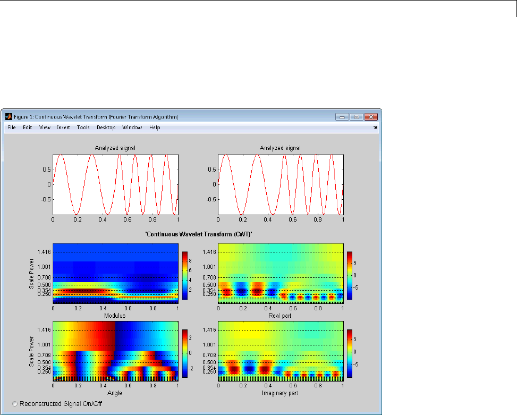Open the Window menu dropdown
The width and height of the screenshot is (517, 415).
[132, 128]
